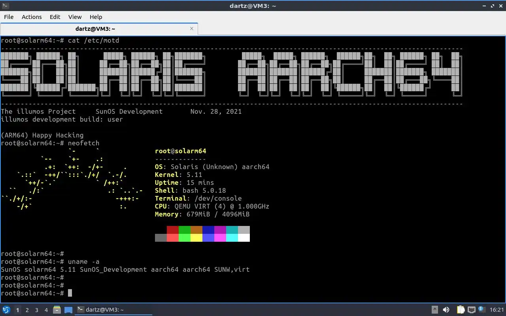Click the red color block in neofetch palette

tap(173, 230)
